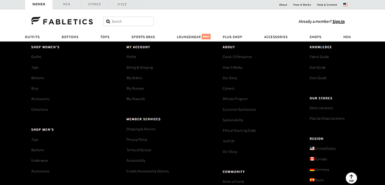The height and width of the screenshot is (185, 385).
Task: Expand the ACCESSORIES navigation menu
Action: pos(276,37)
